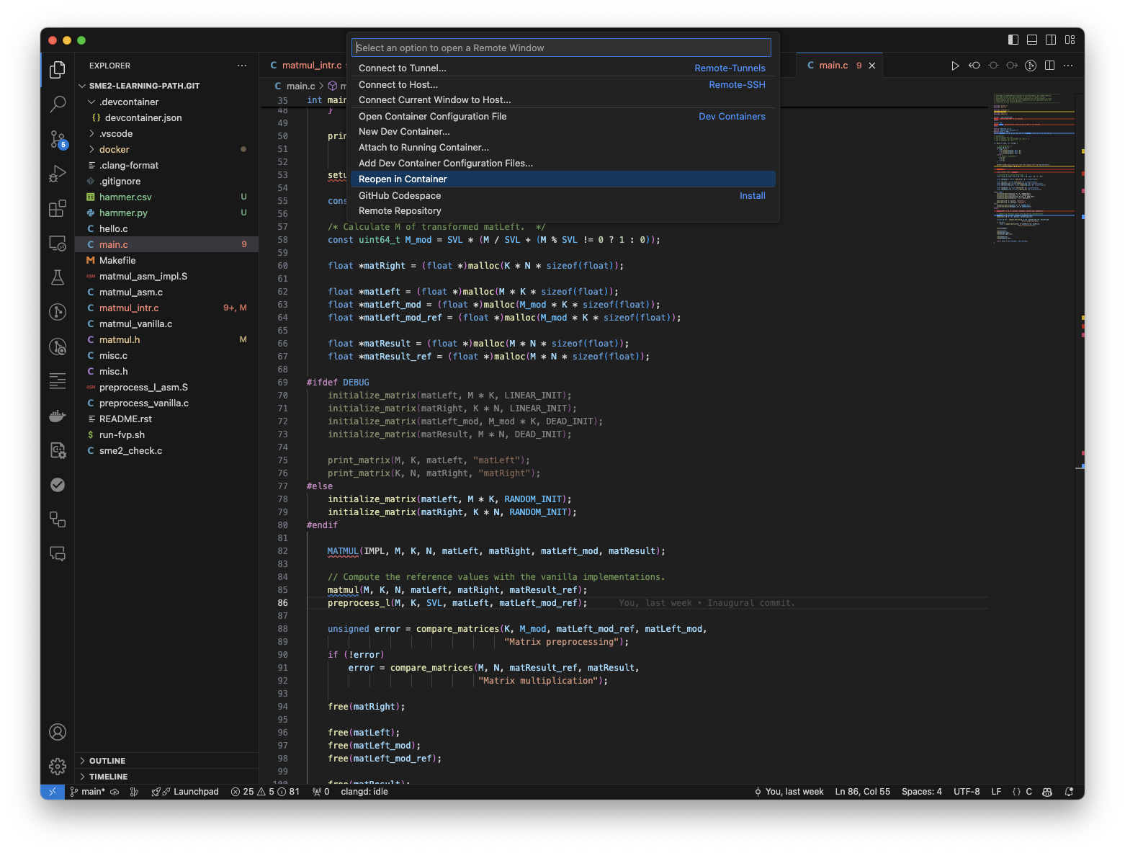The width and height of the screenshot is (1125, 853).
Task: Open the Docker view in activity bar
Action: (x=57, y=416)
